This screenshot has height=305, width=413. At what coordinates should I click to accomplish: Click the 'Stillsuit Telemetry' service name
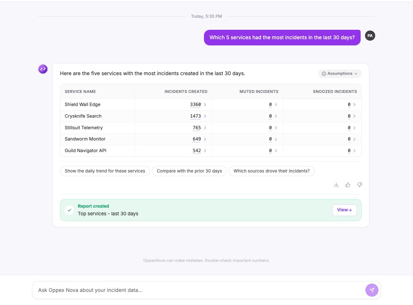(x=84, y=128)
